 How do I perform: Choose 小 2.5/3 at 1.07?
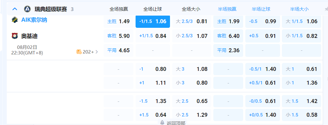(192, 36)
